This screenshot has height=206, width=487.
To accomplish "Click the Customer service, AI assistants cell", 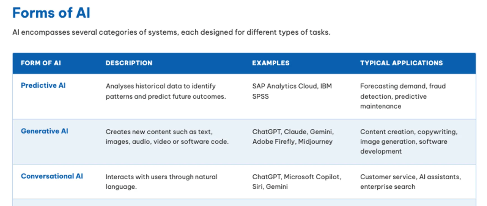I will [x=411, y=182].
